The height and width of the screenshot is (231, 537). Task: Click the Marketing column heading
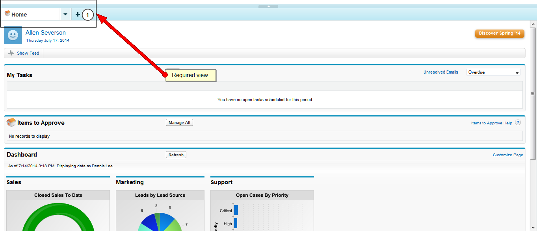(x=130, y=183)
